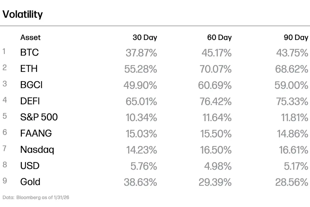Click the Bloomberg data source footnote

pos(36,197)
